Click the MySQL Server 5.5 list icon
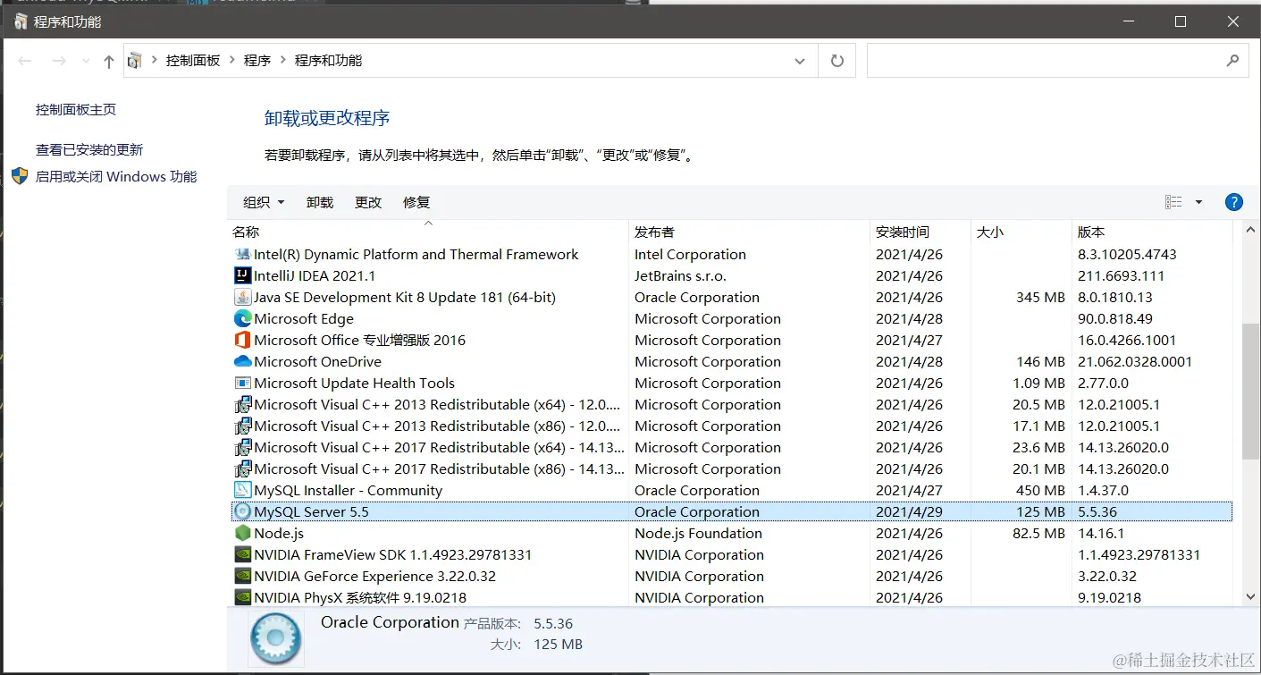The width and height of the screenshot is (1261, 675). (242, 511)
